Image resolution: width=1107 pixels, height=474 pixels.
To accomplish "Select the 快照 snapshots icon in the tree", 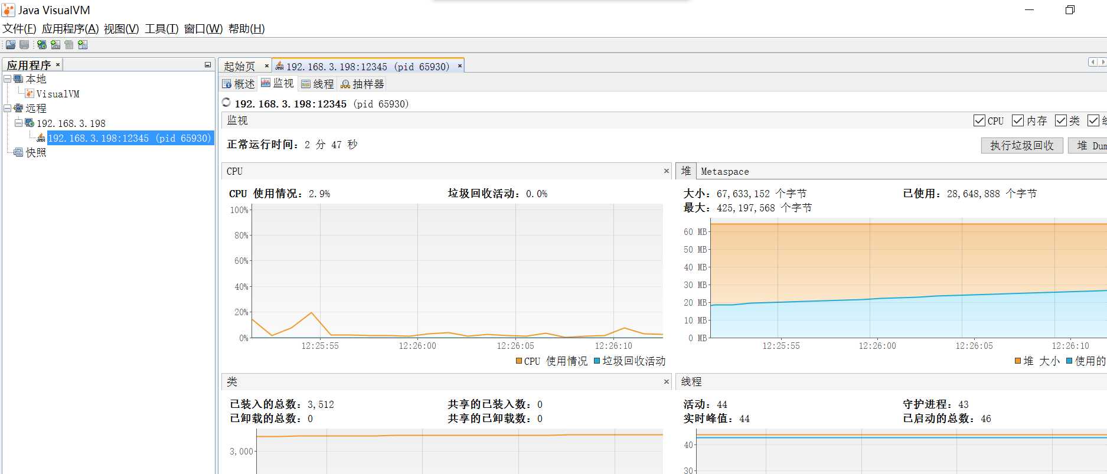I will (x=19, y=152).
